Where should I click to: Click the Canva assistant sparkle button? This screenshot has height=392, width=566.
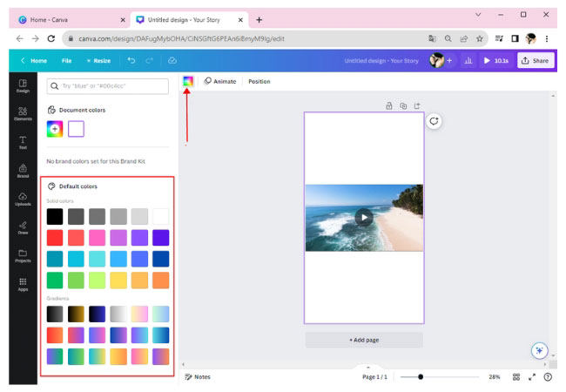539,350
